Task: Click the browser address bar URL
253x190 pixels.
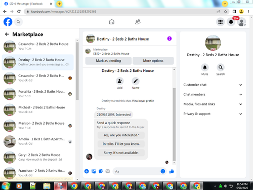Action: pyautogui.click(x=64, y=12)
